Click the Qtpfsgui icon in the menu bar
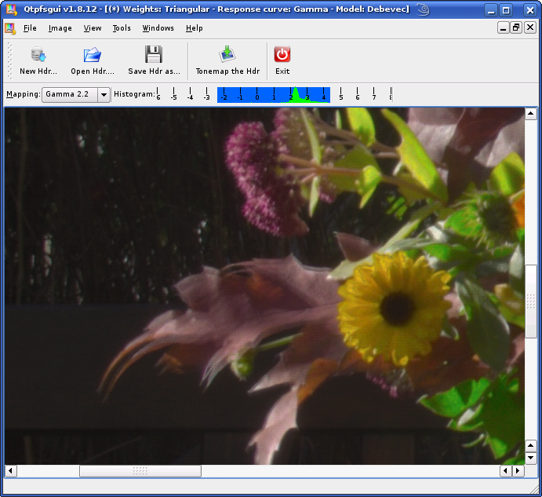 10,28
